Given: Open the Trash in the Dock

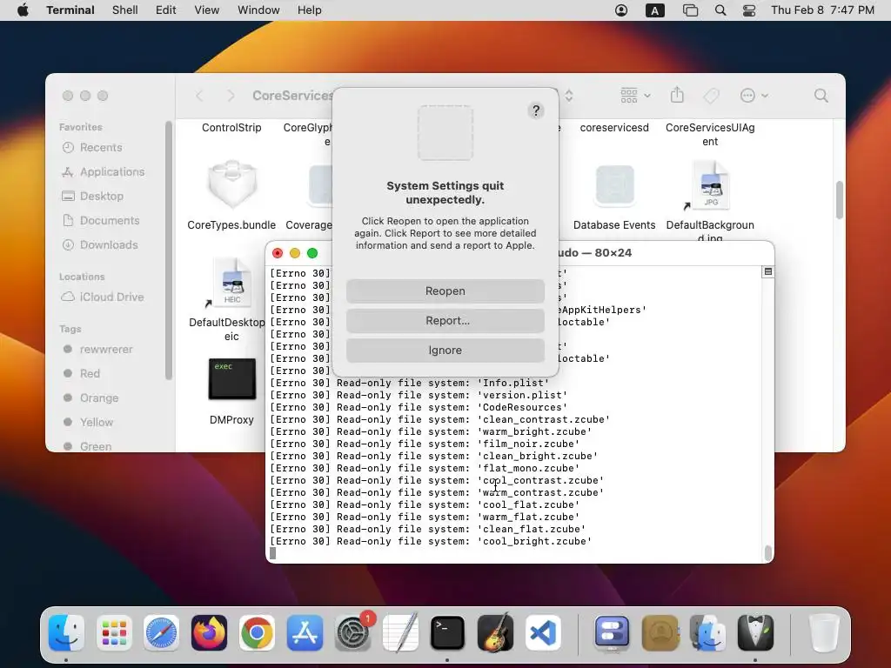Looking at the screenshot, I should (824, 632).
